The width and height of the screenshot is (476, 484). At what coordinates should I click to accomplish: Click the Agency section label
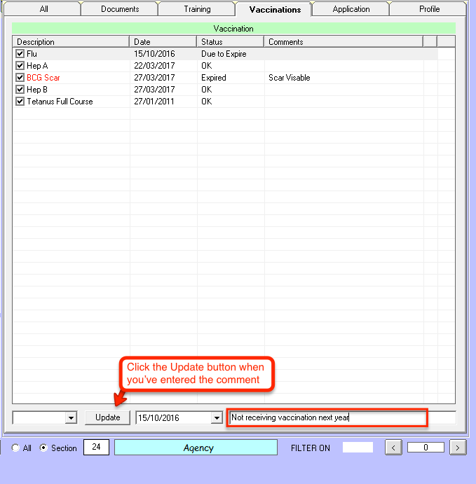[198, 448]
